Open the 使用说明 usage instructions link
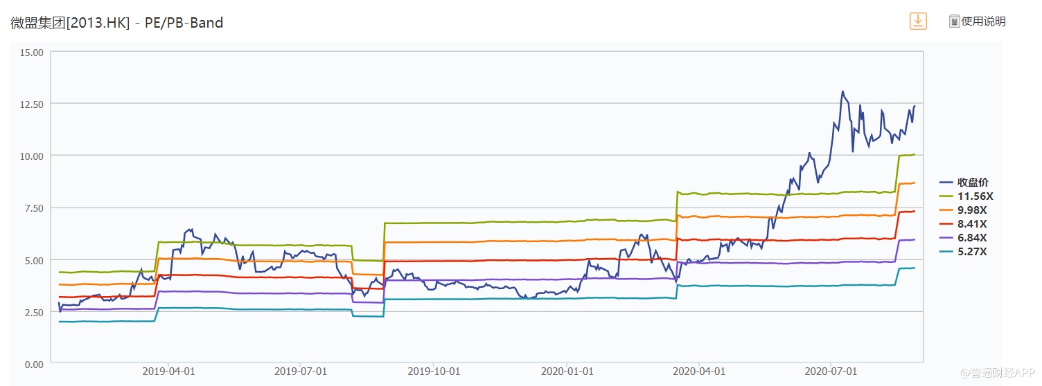Image resolution: width=1042 pixels, height=386 pixels. [983, 21]
